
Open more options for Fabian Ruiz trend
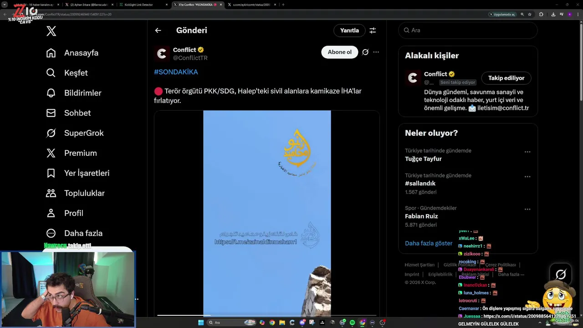[x=527, y=209]
